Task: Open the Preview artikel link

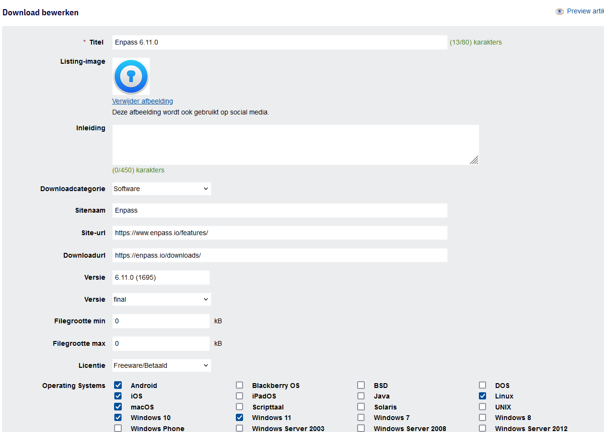Action: (x=585, y=11)
